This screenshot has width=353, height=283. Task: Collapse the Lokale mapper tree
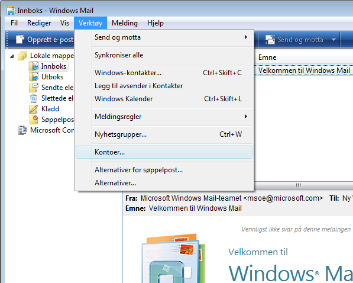(12, 56)
